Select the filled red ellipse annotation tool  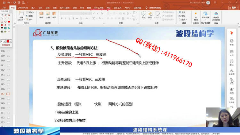(2, 25)
